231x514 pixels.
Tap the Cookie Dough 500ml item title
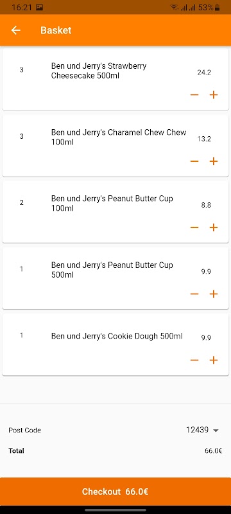[x=117, y=336]
